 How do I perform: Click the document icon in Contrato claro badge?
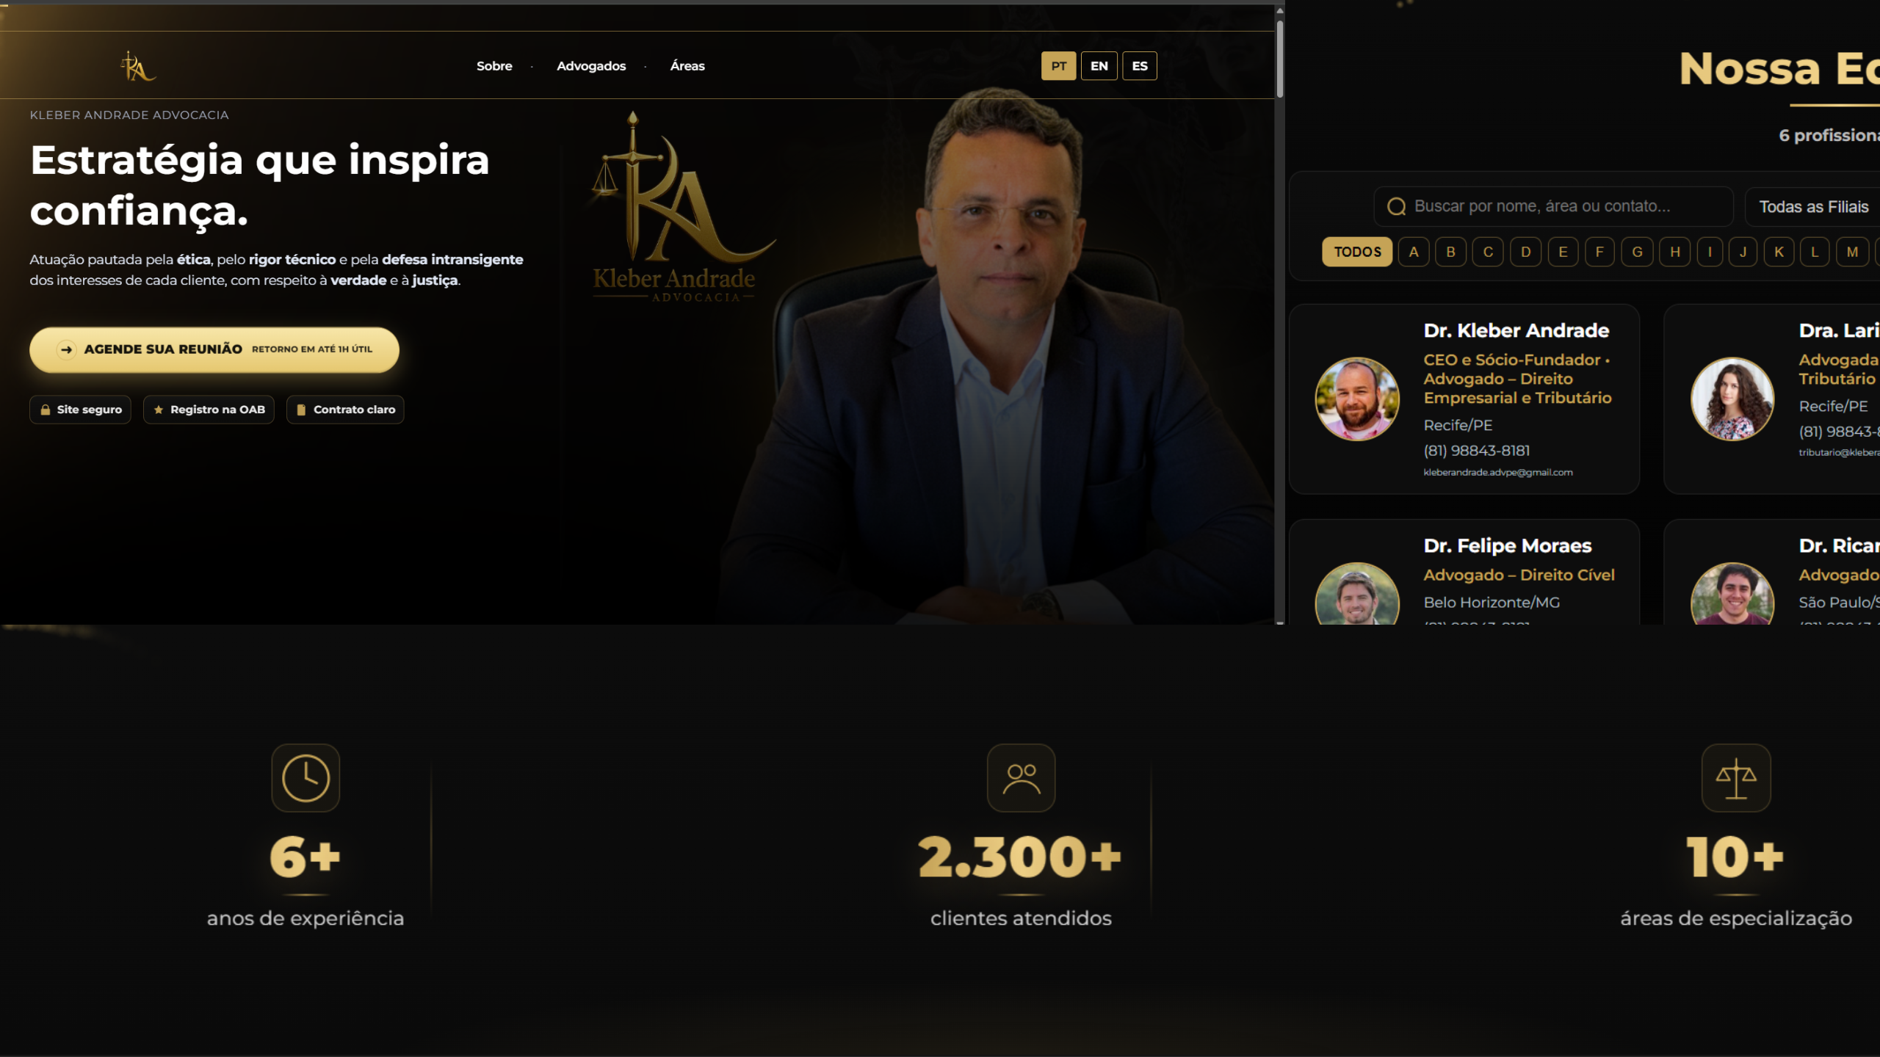click(x=301, y=410)
